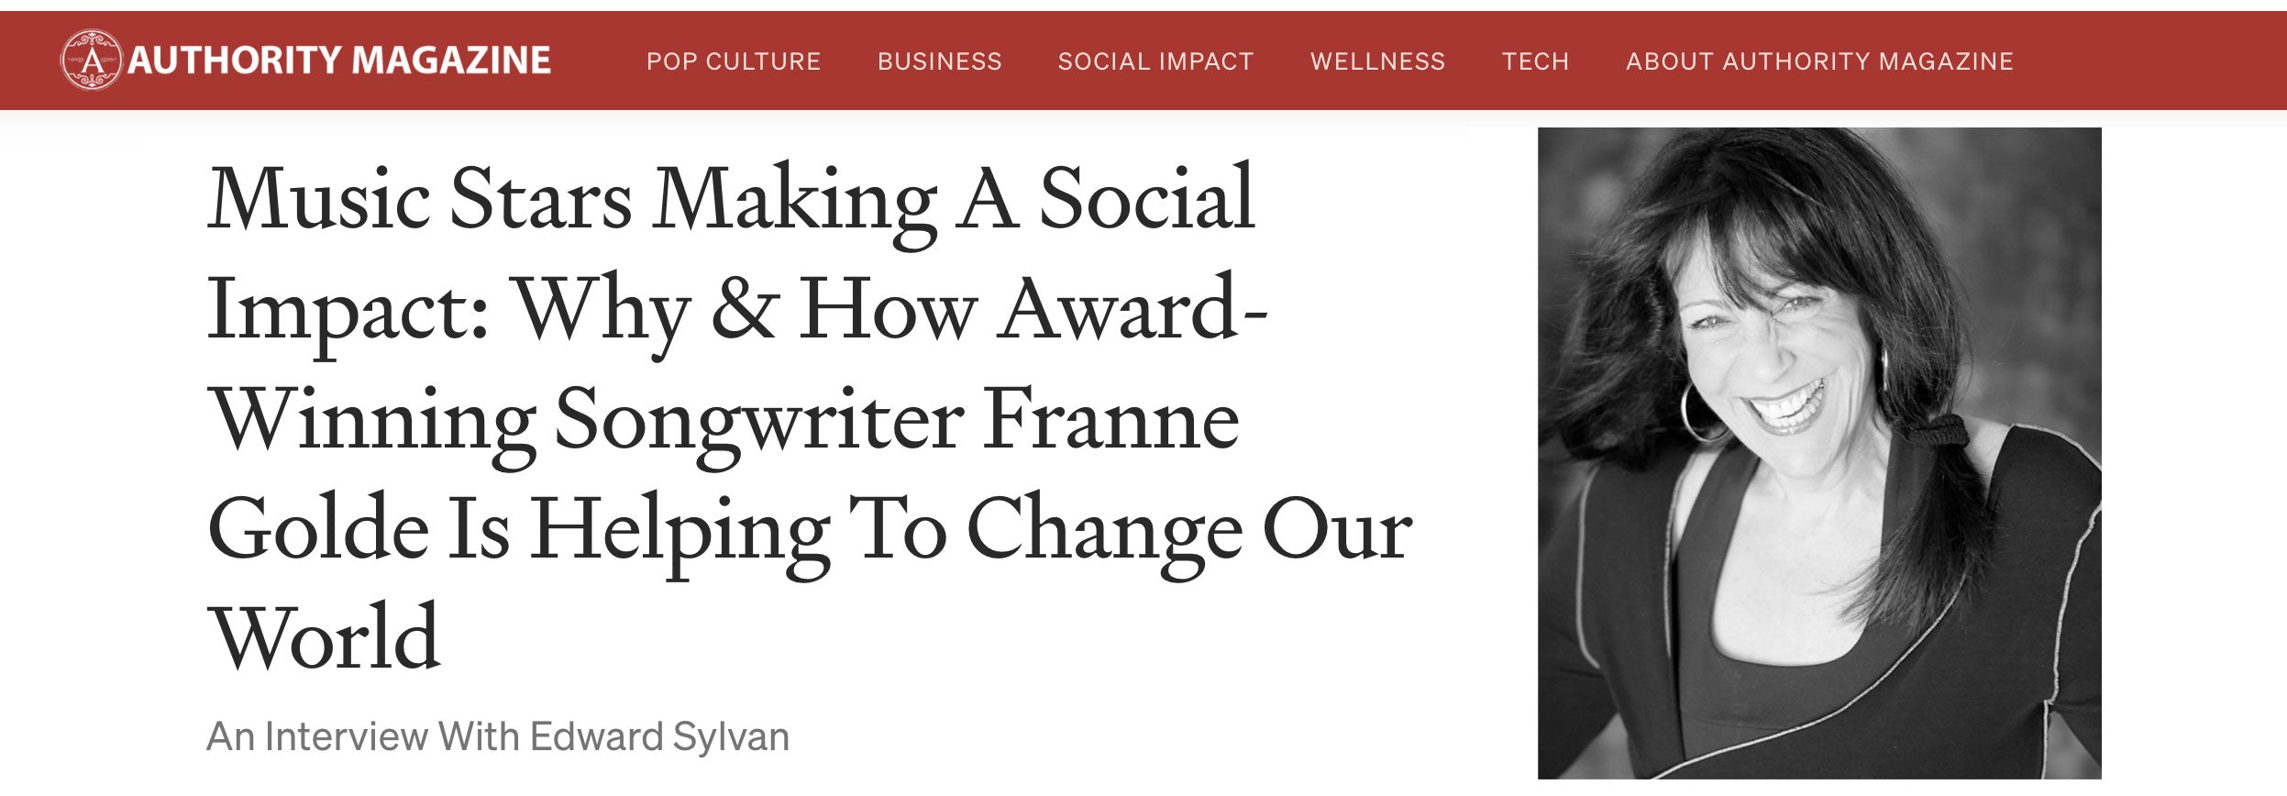Go to the Business section
Image resolution: width=2287 pixels, height=796 pixels.
(939, 61)
